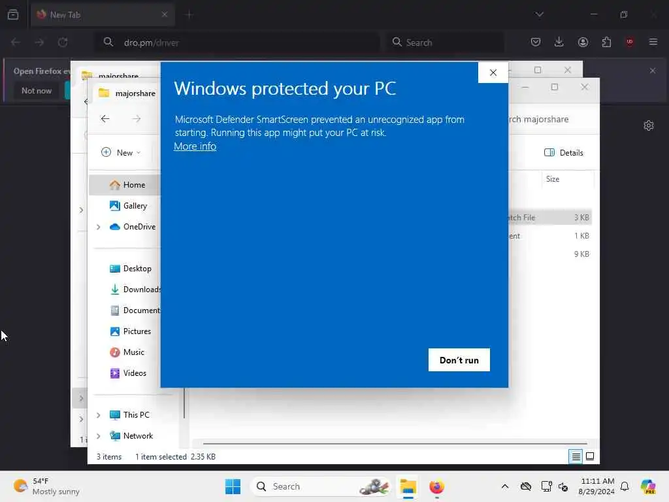Open Firefox downloads panel icon
The height and width of the screenshot is (502, 669).
(x=559, y=42)
